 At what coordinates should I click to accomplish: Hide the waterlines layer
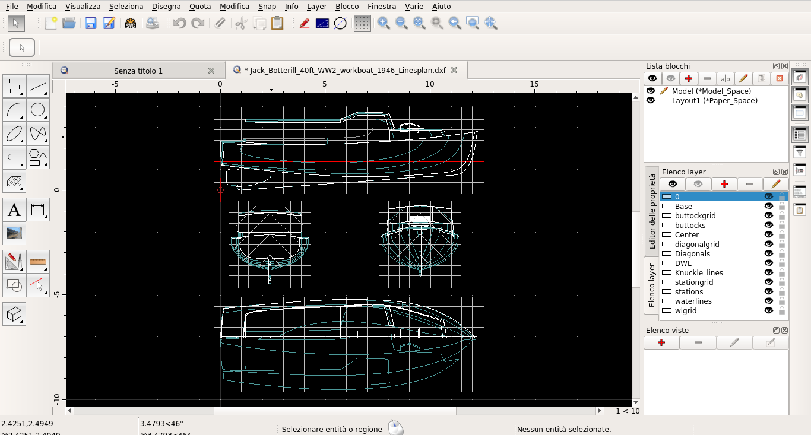point(769,301)
